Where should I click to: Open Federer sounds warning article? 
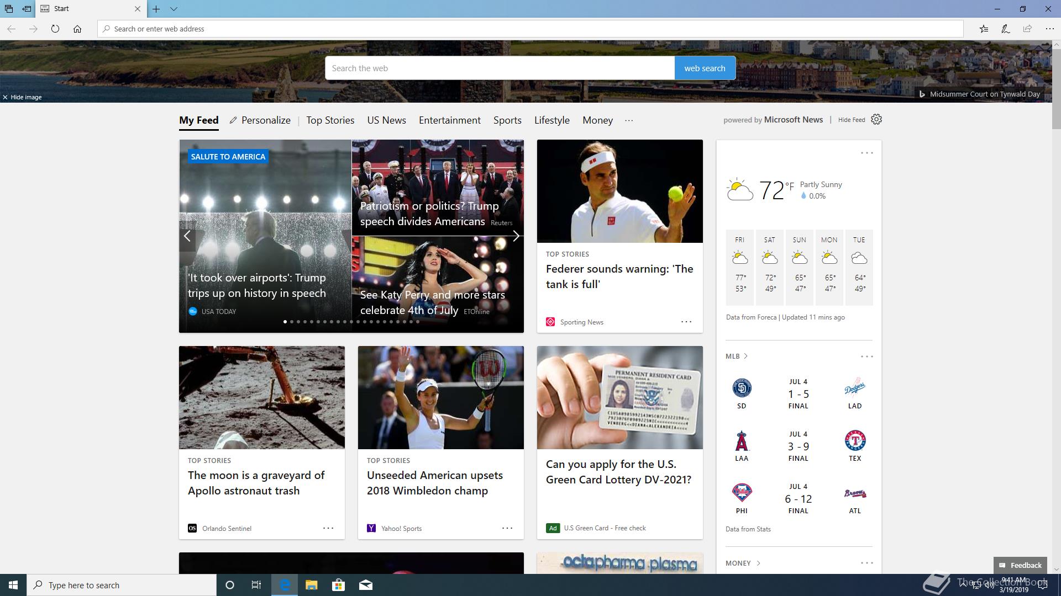(x=619, y=276)
